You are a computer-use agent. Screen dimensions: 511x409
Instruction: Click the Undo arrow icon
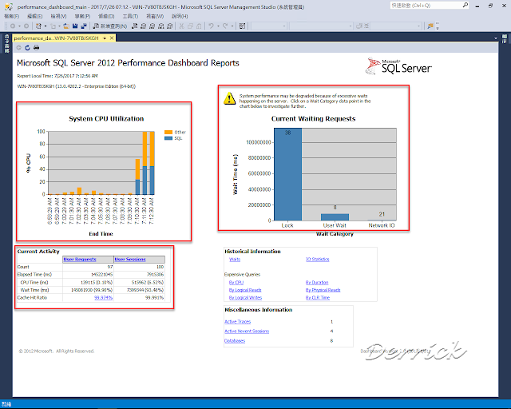(x=211, y=26)
